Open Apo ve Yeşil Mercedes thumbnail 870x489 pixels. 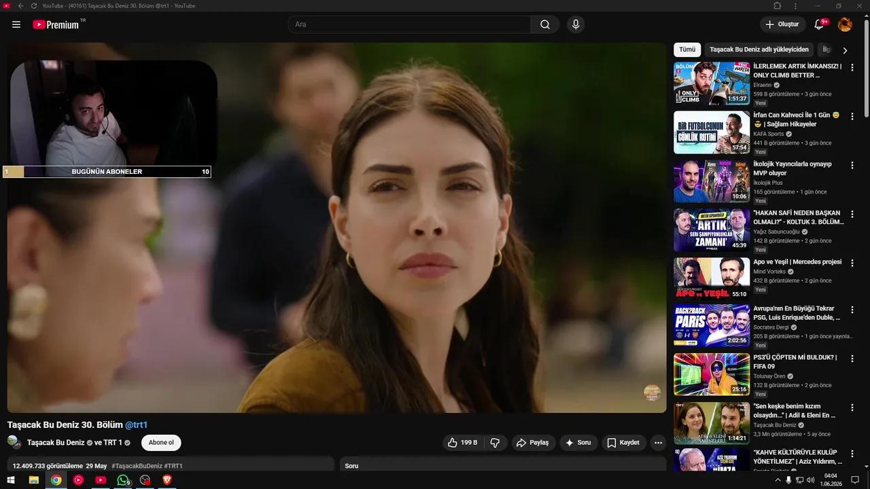coord(712,278)
